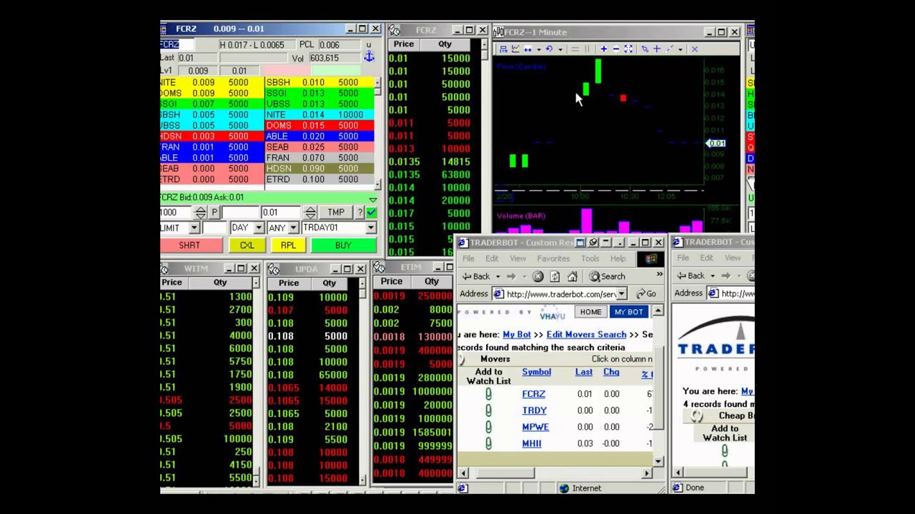This screenshot has height=514, width=915.
Task: Click the Stop icon in the TRADERBOT browser toolbar
Action: 538,276
